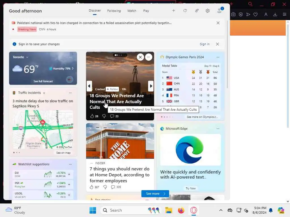
Task: Open Cracked card more options
Action: (148, 57)
